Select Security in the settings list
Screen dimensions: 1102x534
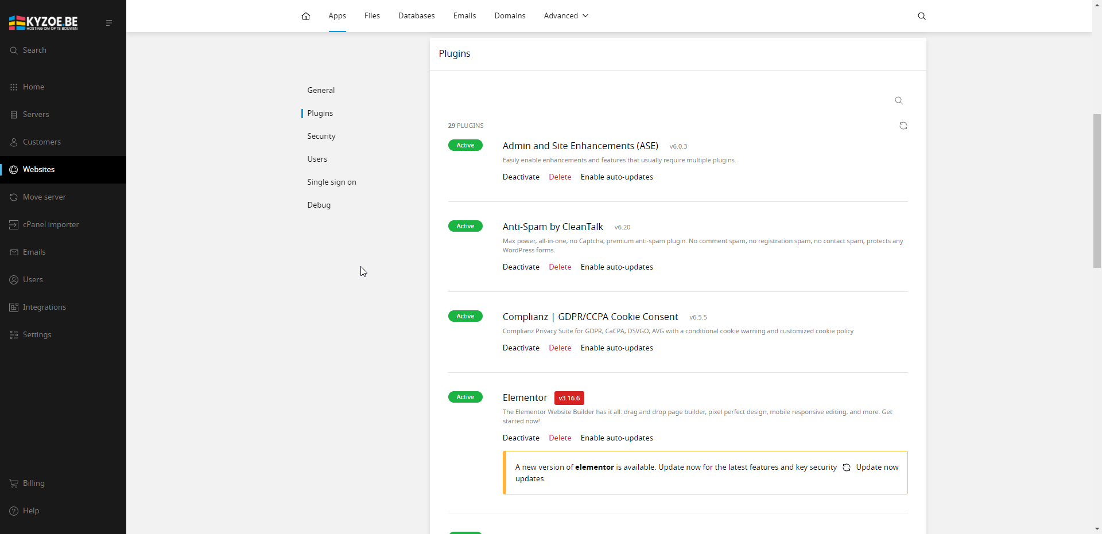point(321,136)
